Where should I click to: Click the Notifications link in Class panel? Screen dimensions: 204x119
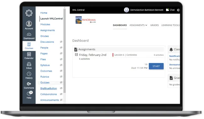tap(174, 56)
